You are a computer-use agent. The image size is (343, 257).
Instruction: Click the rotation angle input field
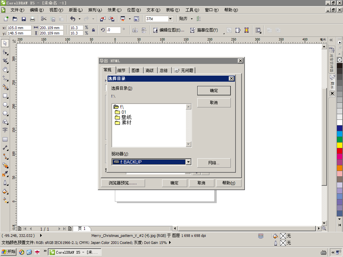coord(113,30)
